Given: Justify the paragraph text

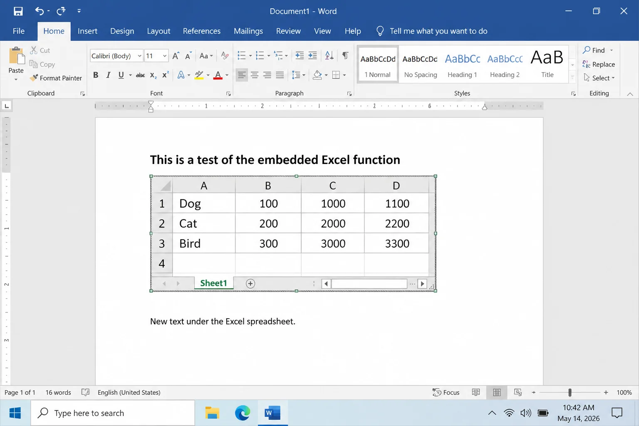Looking at the screenshot, I should click(280, 75).
